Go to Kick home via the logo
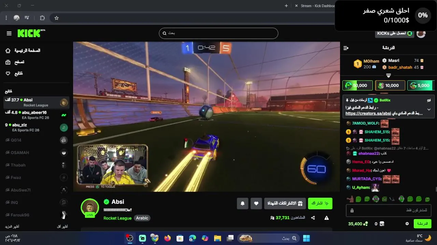 click(x=31, y=33)
